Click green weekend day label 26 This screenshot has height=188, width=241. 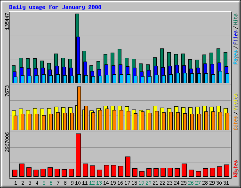[191, 183]
